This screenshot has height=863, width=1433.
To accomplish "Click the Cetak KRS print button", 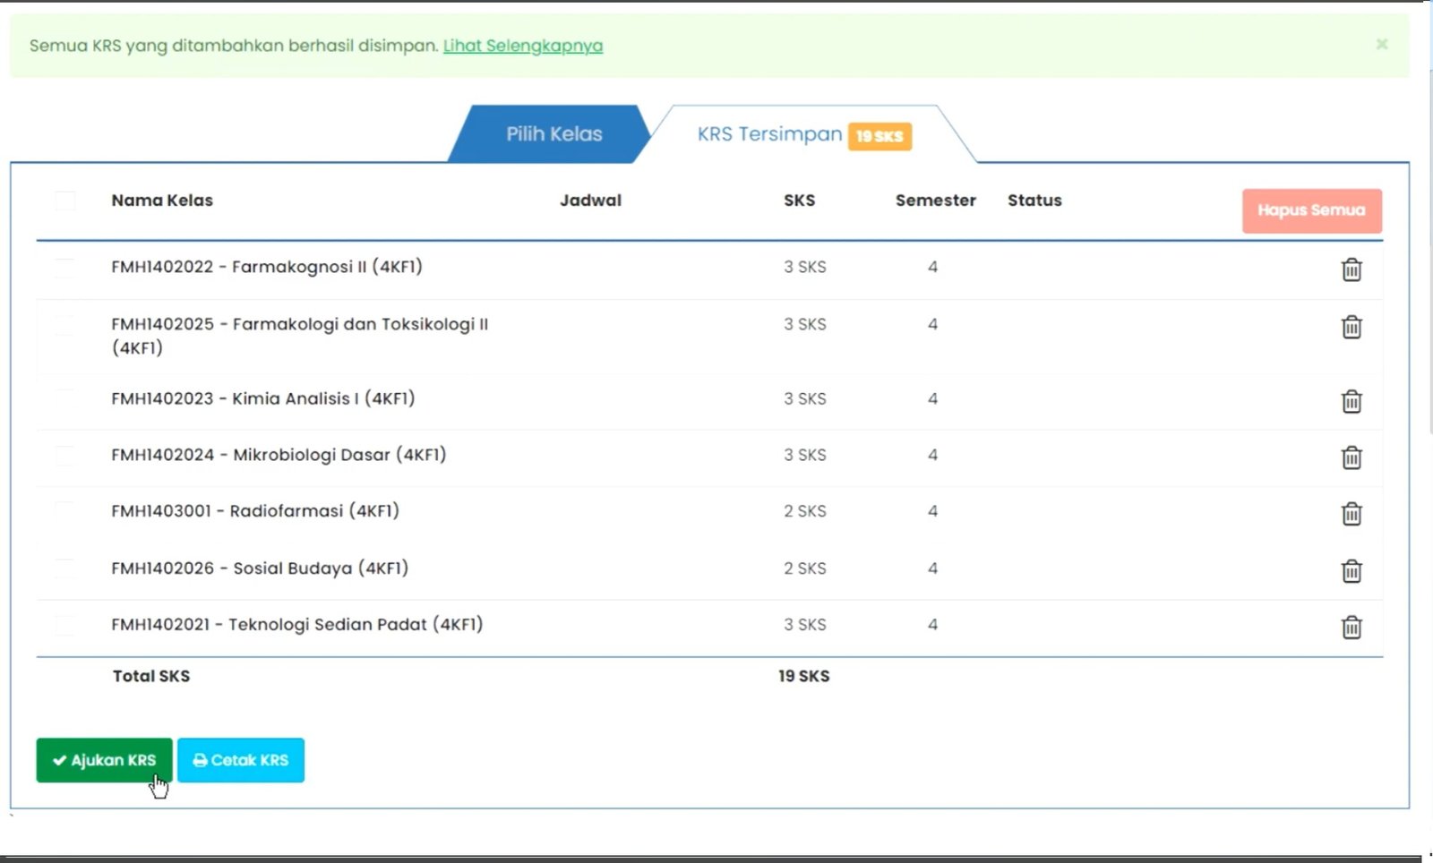I will tap(241, 760).
